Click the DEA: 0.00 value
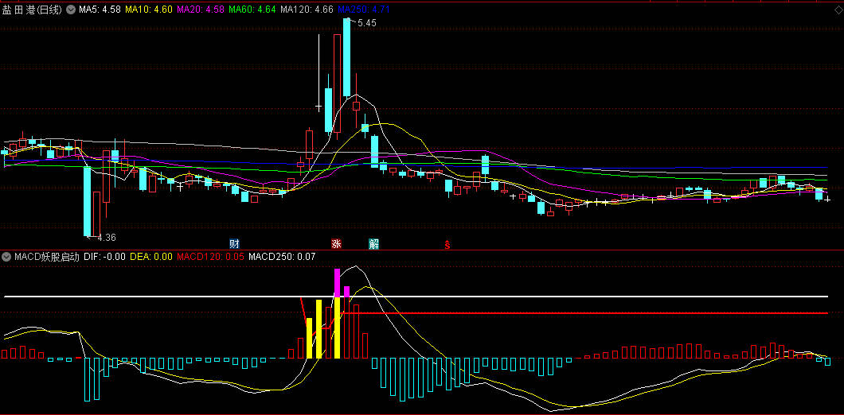Image resolution: width=844 pixels, height=415 pixels. click(x=151, y=257)
